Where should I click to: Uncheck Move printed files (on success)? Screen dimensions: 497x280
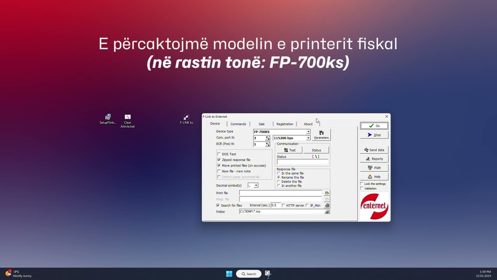coord(219,165)
